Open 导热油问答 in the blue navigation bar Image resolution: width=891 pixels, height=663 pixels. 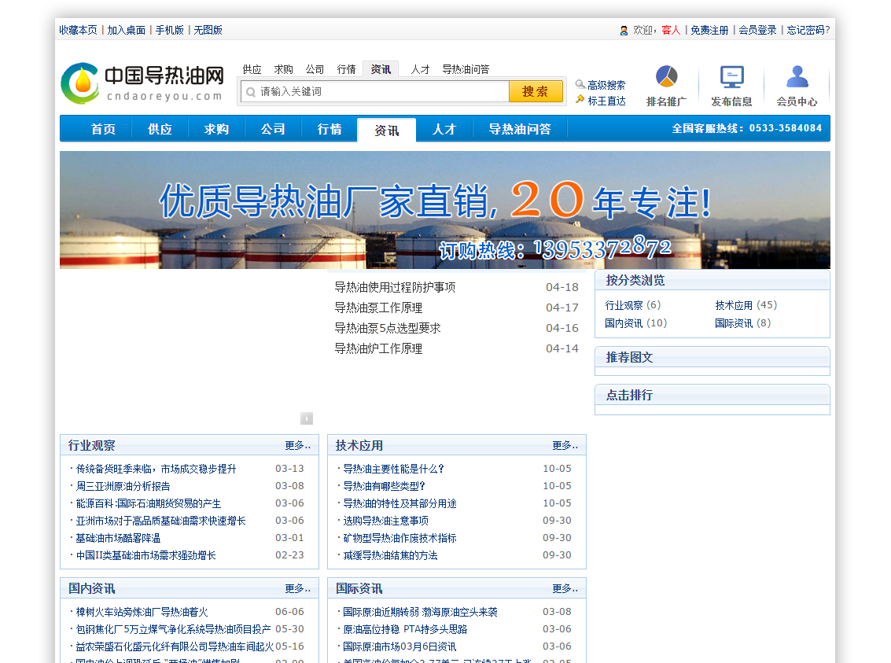[x=520, y=129]
